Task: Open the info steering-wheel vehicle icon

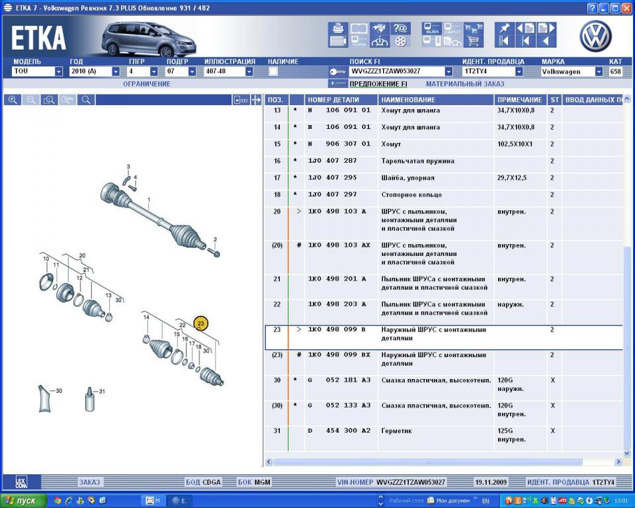Action: coord(379,41)
